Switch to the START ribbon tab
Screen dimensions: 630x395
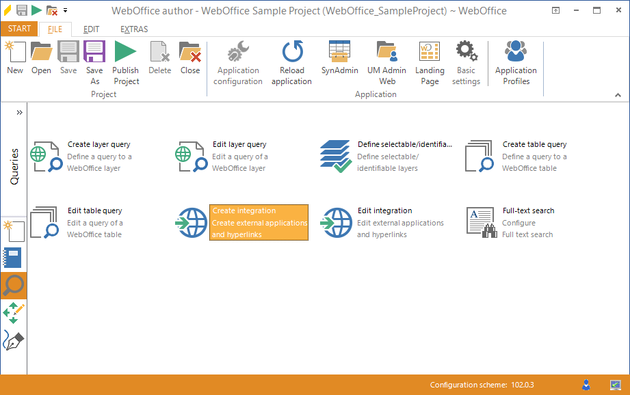point(18,29)
